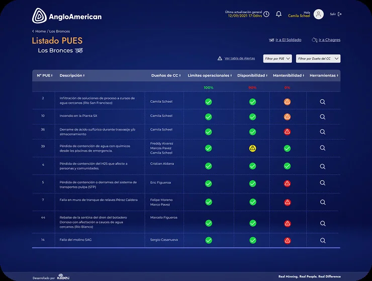Select owner 'Sergio Casanueva'
372x281 pixels.
point(164,240)
